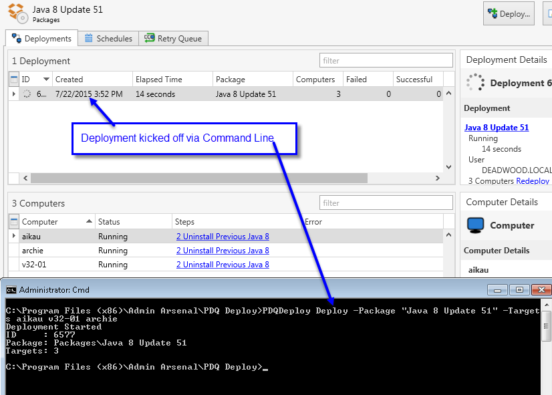The width and height of the screenshot is (552, 395).
Task: Close the Administrator: Cmd window
Action: pyautogui.click(x=541, y=290)
